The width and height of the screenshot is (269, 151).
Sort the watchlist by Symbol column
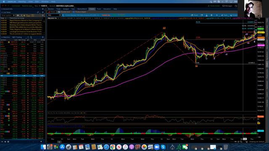pos(3,40)
